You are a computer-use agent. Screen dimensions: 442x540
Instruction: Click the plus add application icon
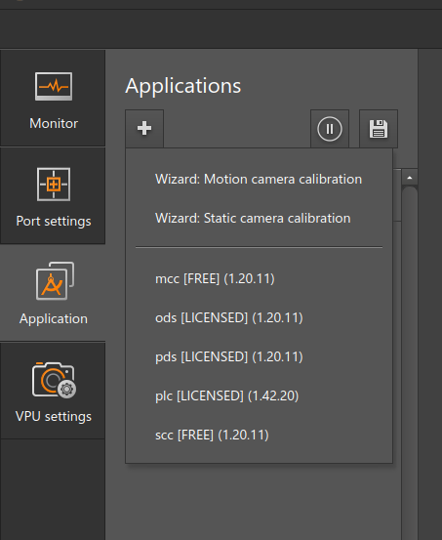(144, 129)
